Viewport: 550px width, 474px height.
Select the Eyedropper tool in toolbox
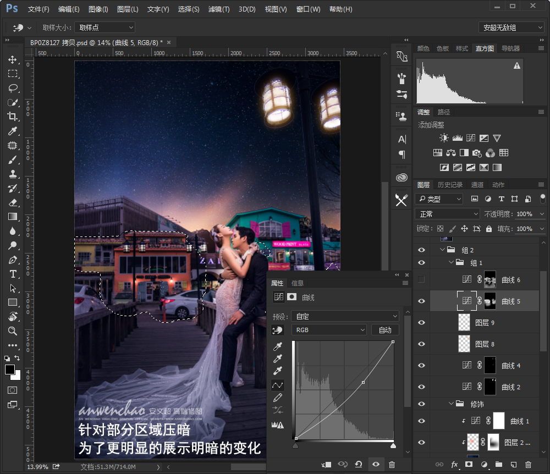click(13, 131)
